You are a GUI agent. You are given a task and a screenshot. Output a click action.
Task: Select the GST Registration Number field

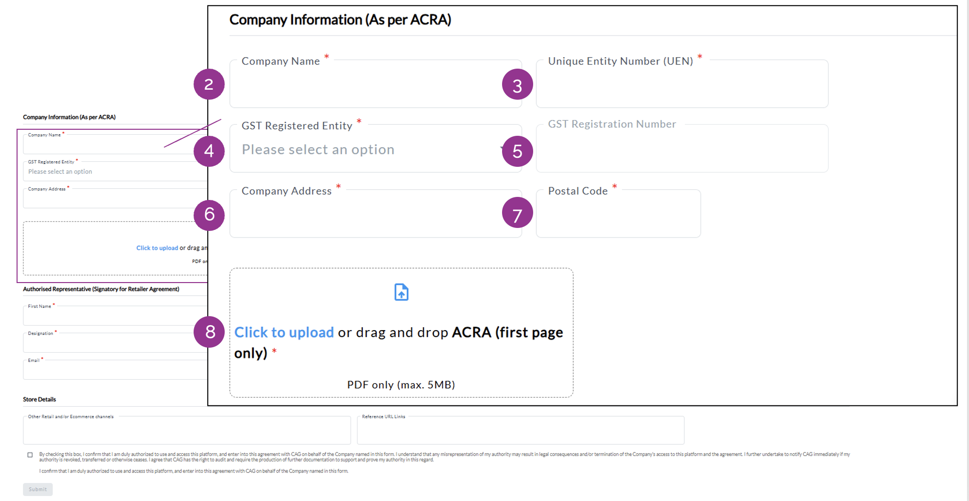[x=682, y=151]
